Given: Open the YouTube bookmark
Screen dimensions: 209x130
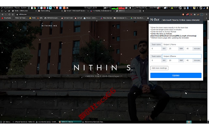Looking at the screenshot, I should [x=6, y=18].
